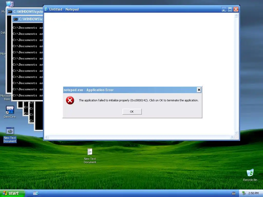The image size is (263, 197).
Task: Click Notepad's horizontal scroll right arrow
Action: pyautogui.click(x=232, y=137)
